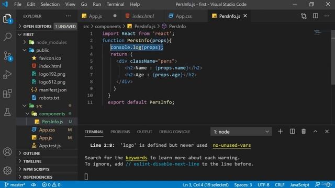
Task: Expand the Timeline section
Action: 47,161
